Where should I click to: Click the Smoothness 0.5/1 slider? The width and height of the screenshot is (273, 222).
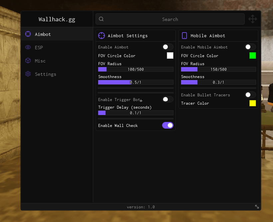[136, 82]
